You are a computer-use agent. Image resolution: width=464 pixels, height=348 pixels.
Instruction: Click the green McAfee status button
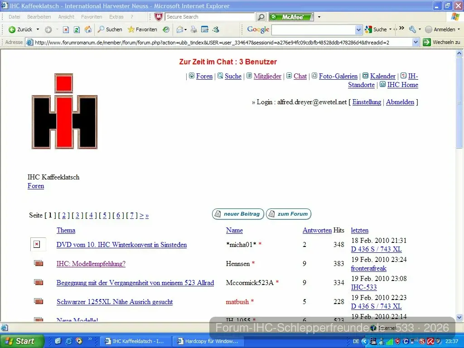291,17
